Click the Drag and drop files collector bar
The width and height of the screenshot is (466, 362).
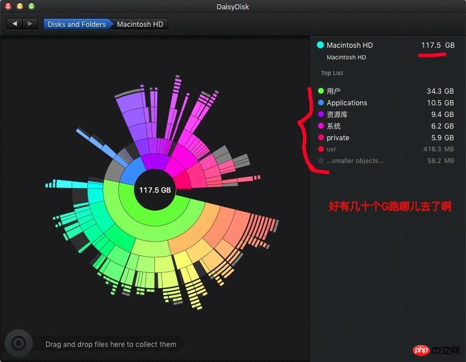[x=111, y=344]
